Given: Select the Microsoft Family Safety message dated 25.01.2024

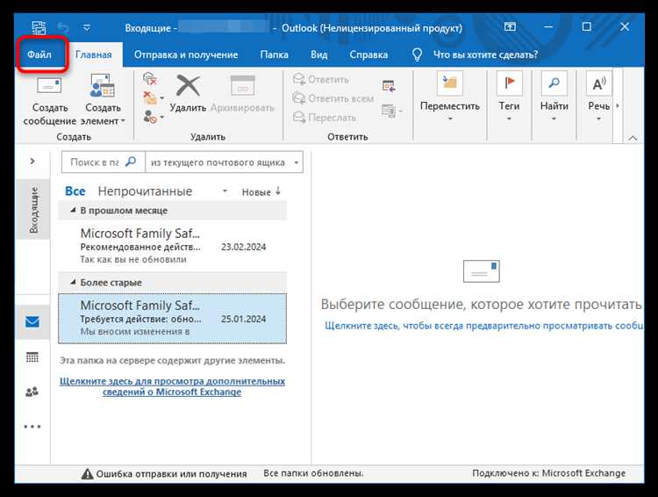Looking at the screenshot, I should click(x=173, y=319).
